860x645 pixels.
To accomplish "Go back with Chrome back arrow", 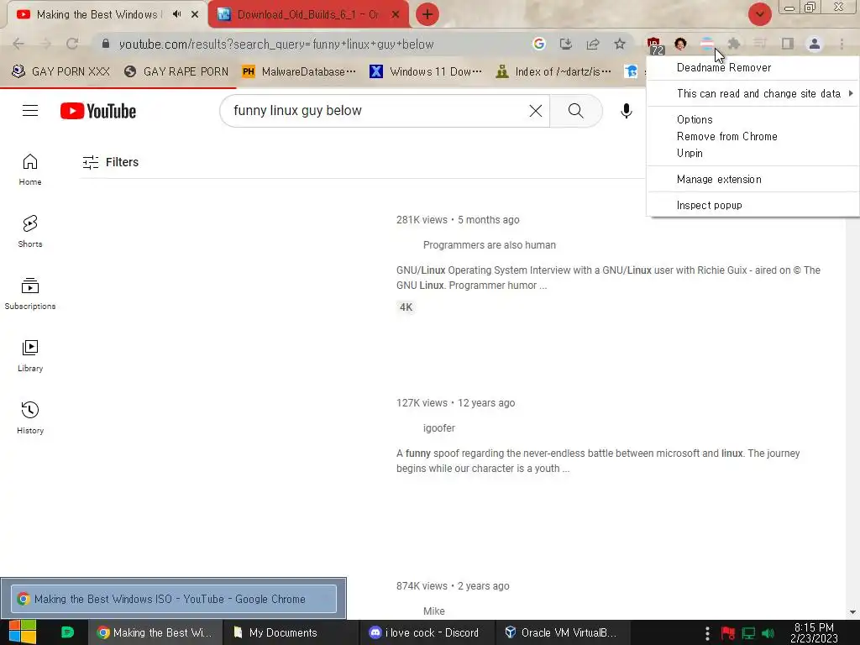I will 18,44.
